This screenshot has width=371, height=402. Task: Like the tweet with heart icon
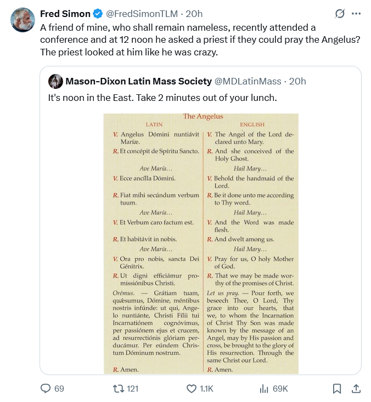[x=192, y=388]
